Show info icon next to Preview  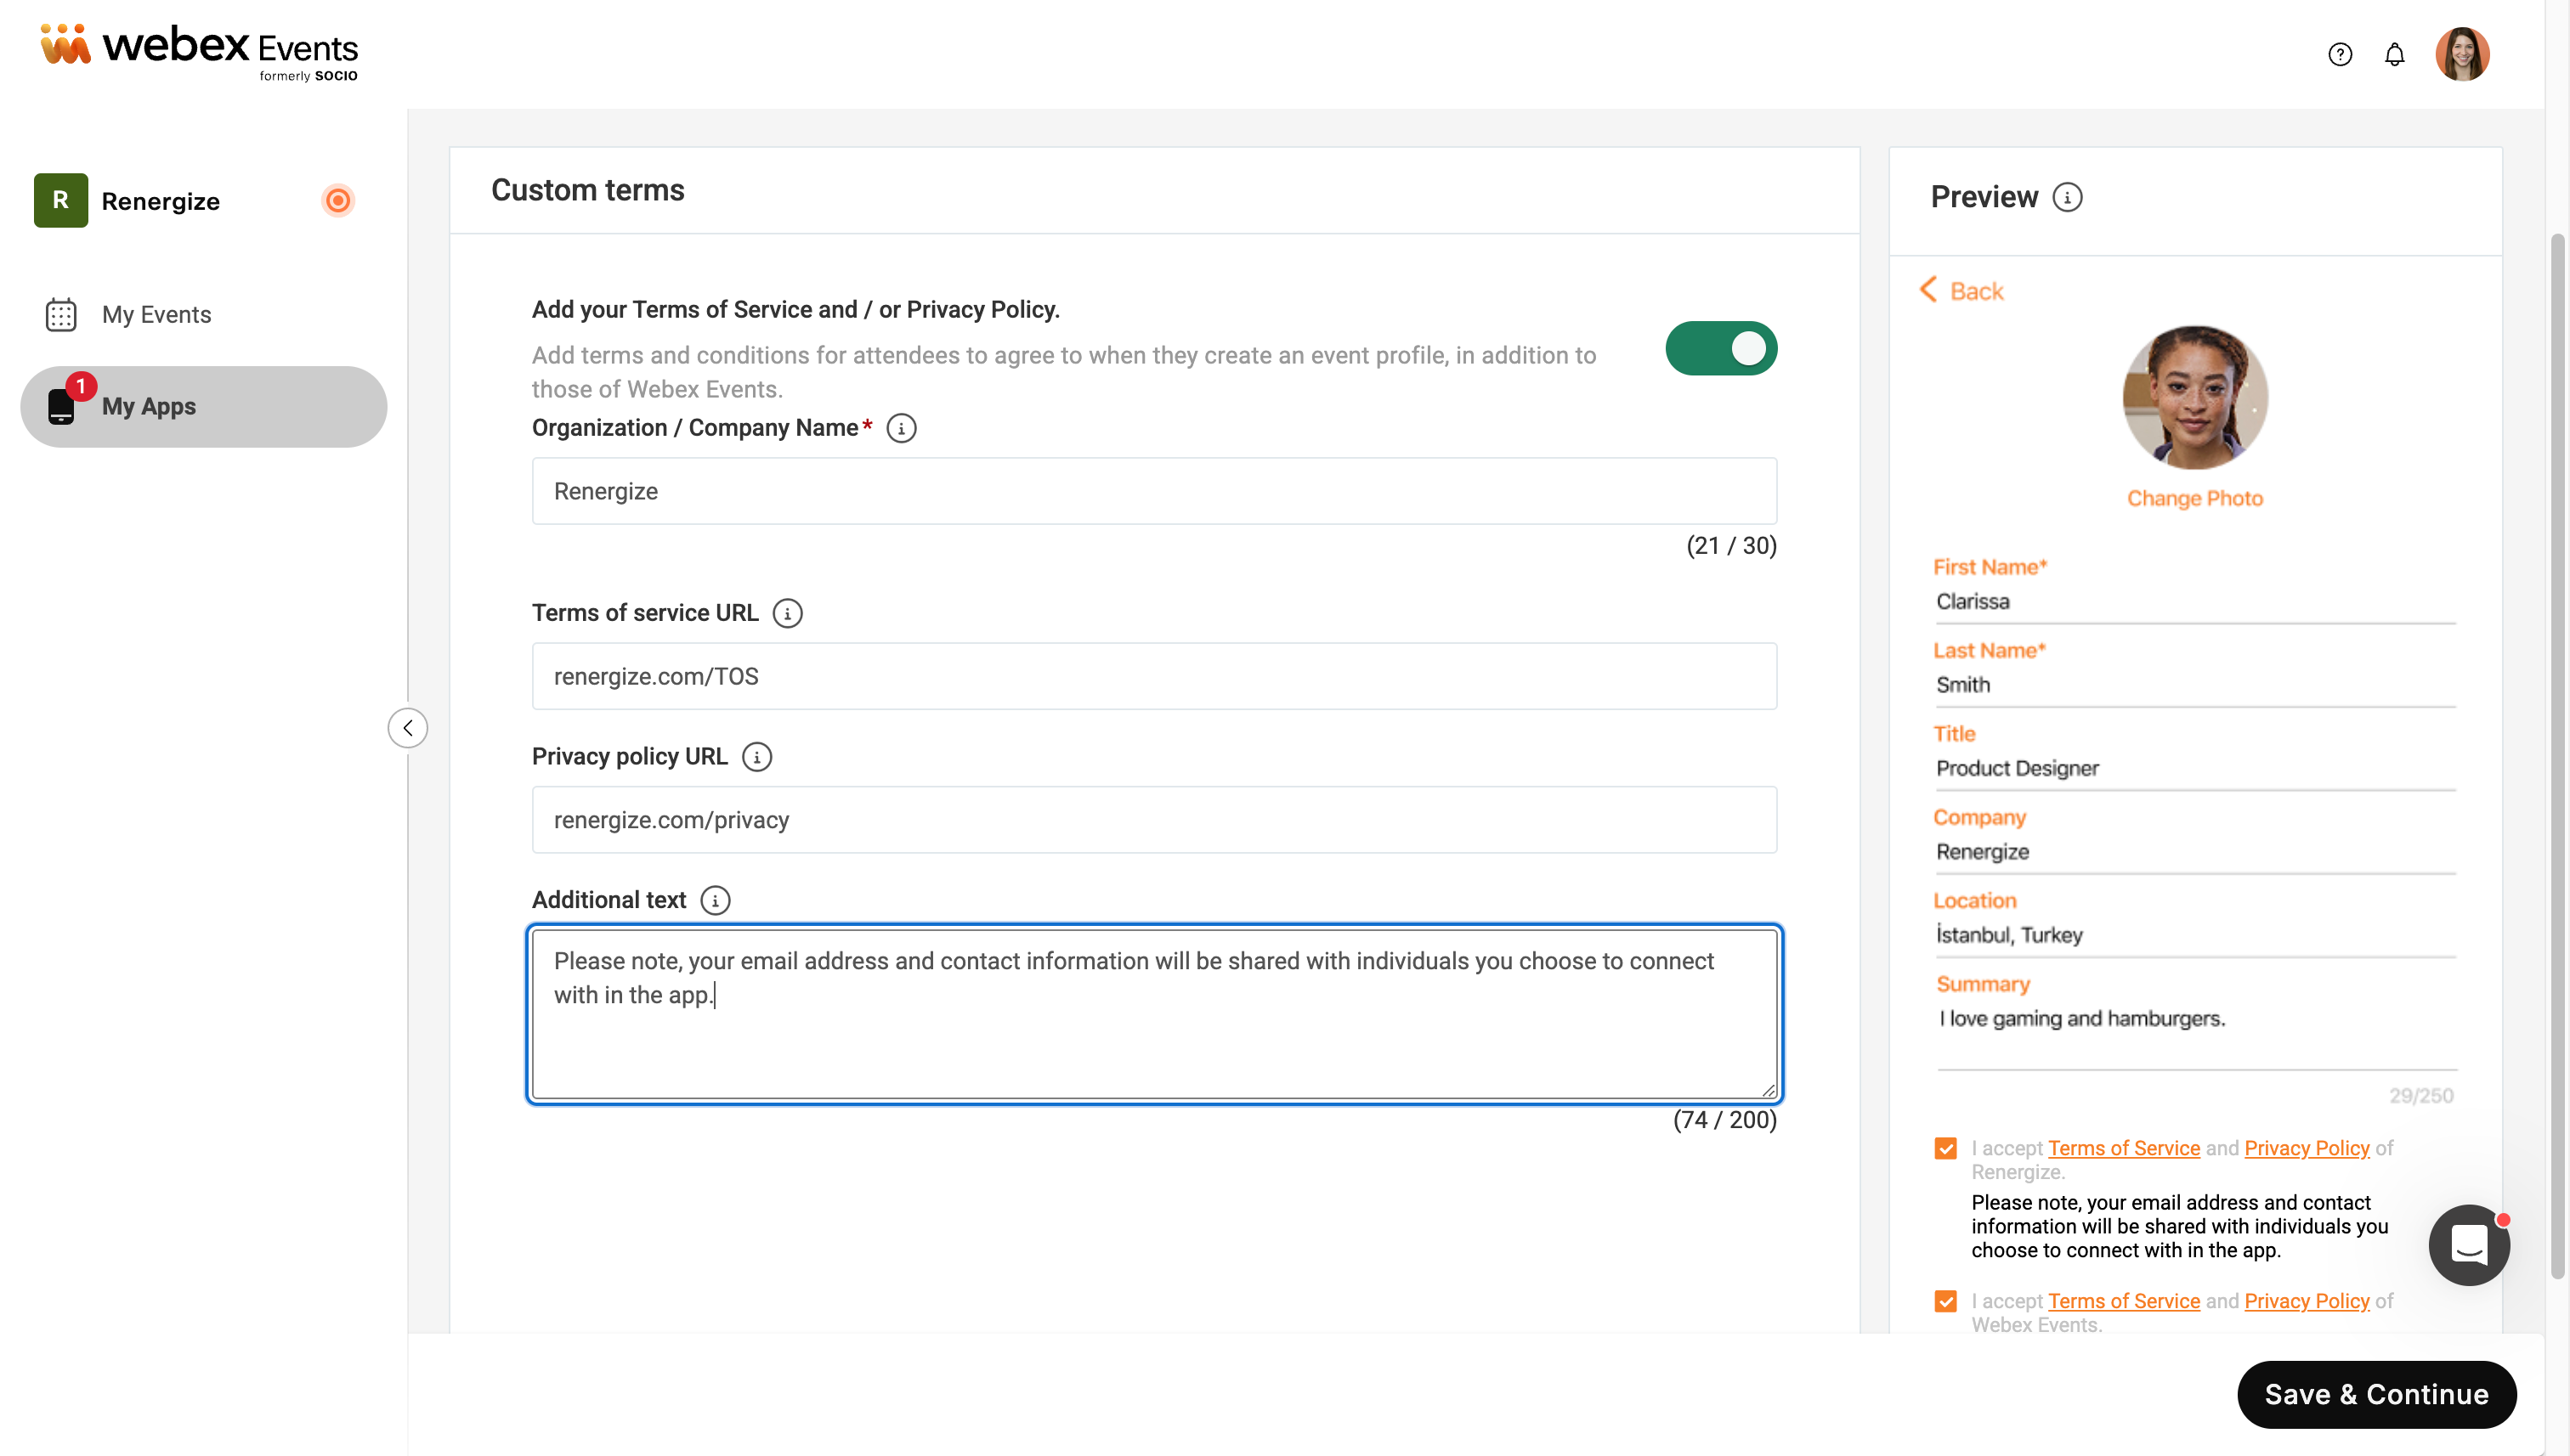click(x=2067, y=197)
